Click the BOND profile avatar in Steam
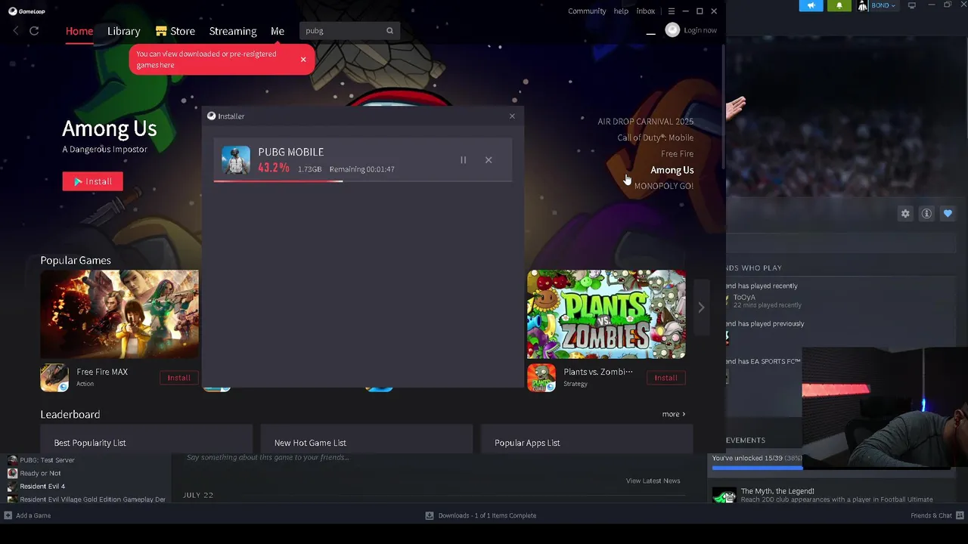968x544 pixels. [x=863, y=5]
